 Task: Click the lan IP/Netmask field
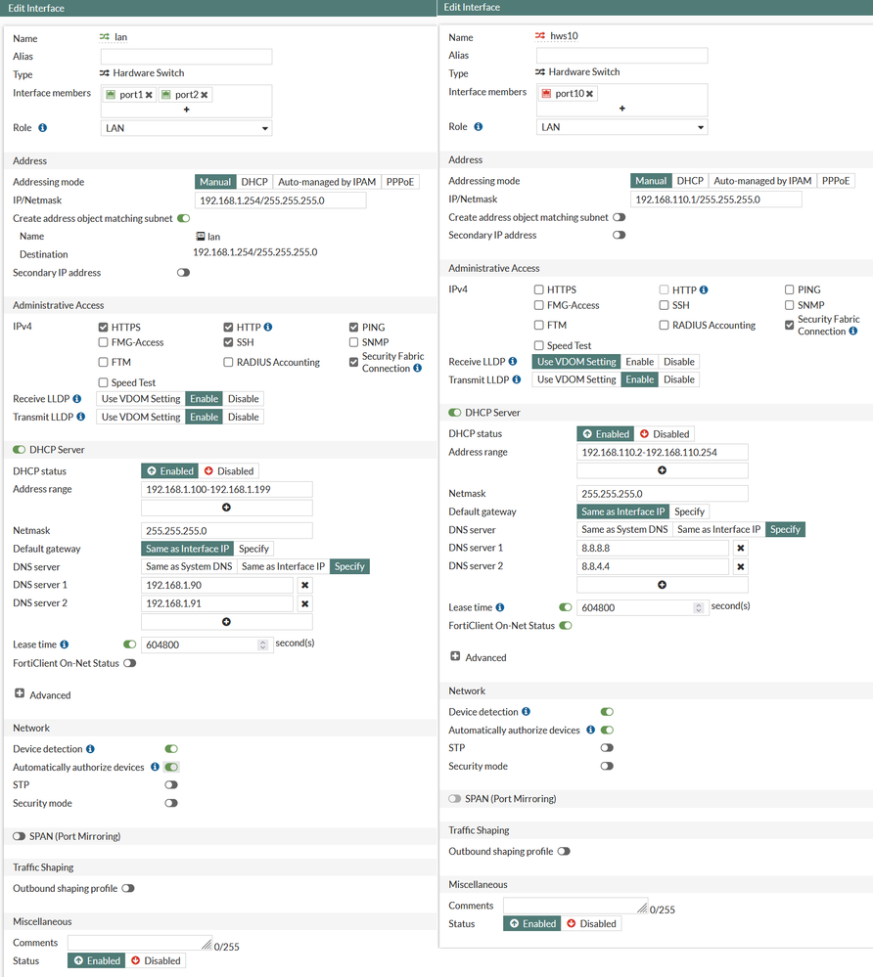point(281,200)
